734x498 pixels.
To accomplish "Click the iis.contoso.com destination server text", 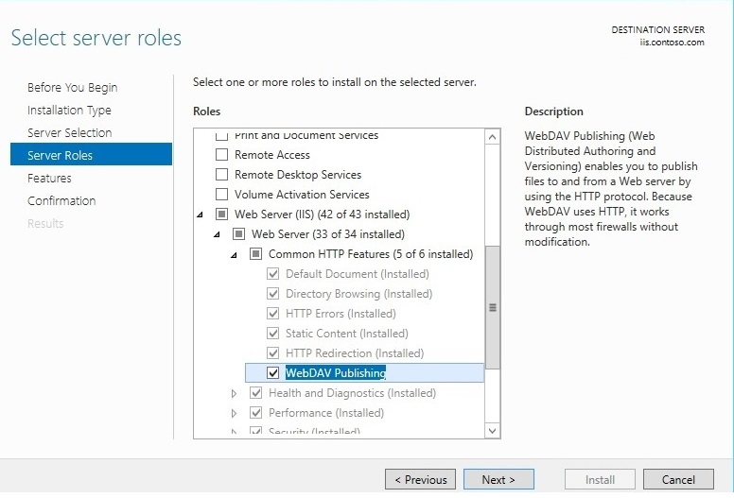I will (x=672, y=43).
